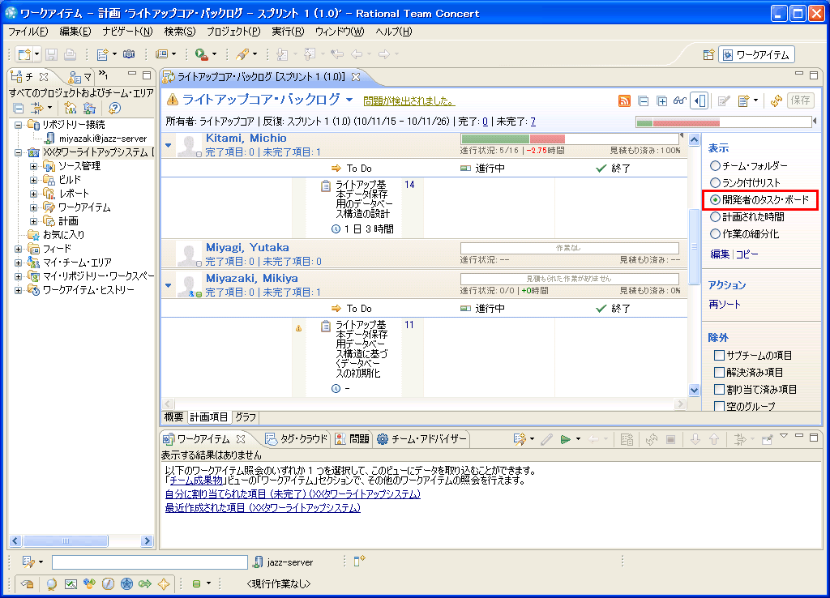Select the 作業の細分化 radio button

[715, 233]
